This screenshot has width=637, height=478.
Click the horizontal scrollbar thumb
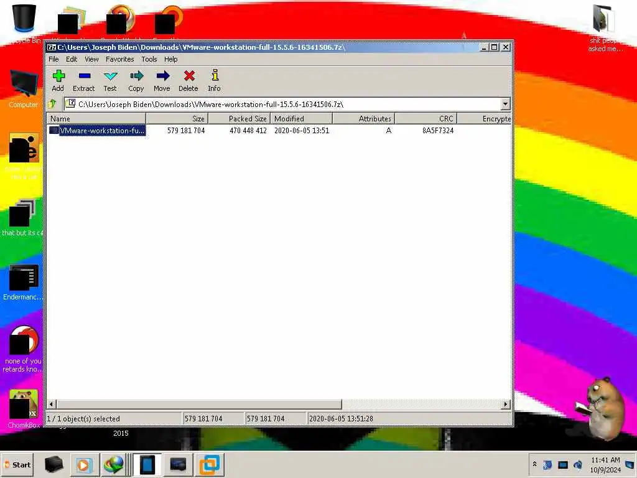coord(199,404)
